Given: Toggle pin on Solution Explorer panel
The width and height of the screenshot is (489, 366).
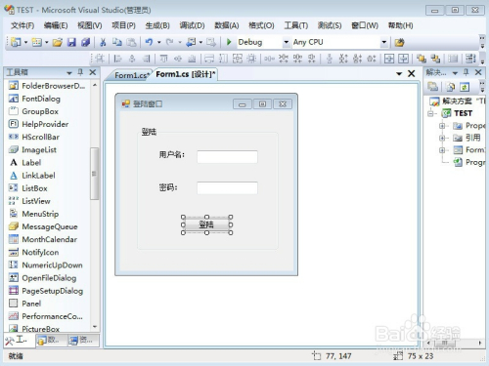Looking at the screenshot, I should 467,72.
